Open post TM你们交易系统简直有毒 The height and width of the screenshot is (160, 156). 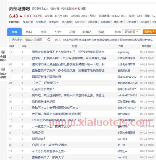click(x=57, y=120)
